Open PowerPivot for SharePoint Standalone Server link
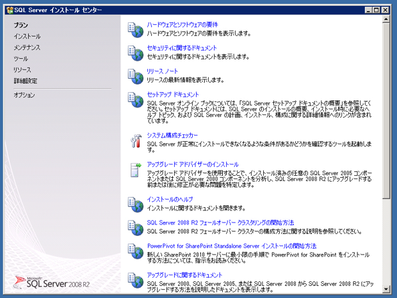The height and width of the screenshot is (298, 397). pos(232,246)
